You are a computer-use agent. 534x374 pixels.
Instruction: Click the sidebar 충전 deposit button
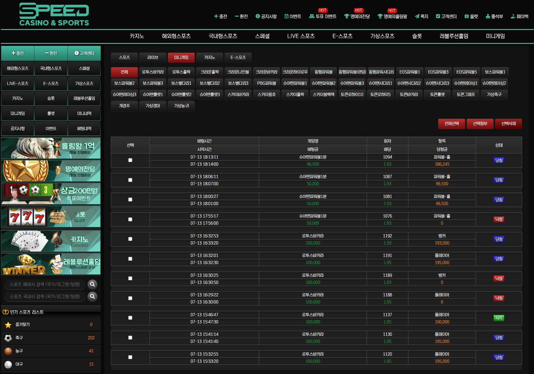pyautogui.click(x=17, y=53)
